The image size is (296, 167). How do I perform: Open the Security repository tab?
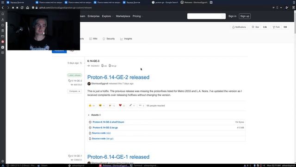(x=109, y=39)
